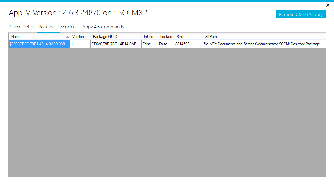Click the Size cell 8814592
The image size is (334, 185).
click(x=189, y=44)
